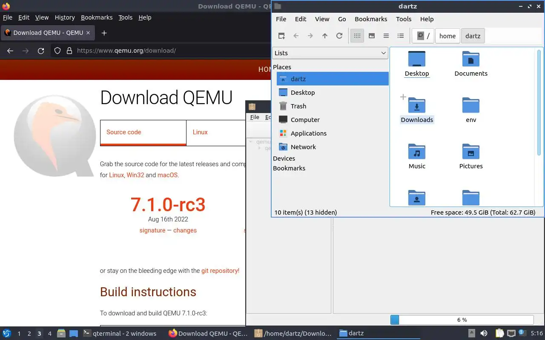This screenshot has height=340, width=545.
Task: Select the Desktop folder icon
Action: click(x=417, y=59)
